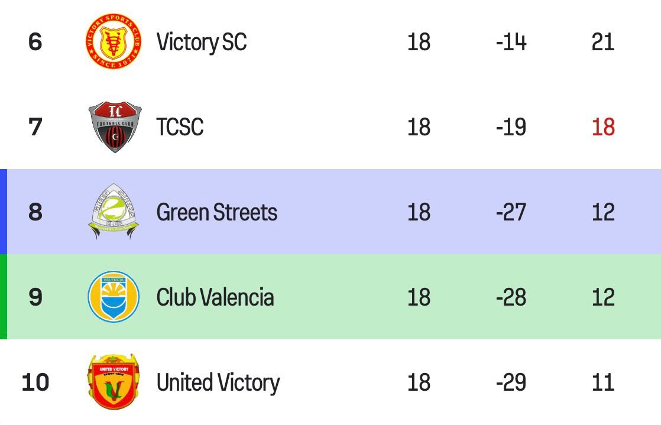Click the blue marker on Green Streets row
661x425 pixels.
click(x=3, y=212)
